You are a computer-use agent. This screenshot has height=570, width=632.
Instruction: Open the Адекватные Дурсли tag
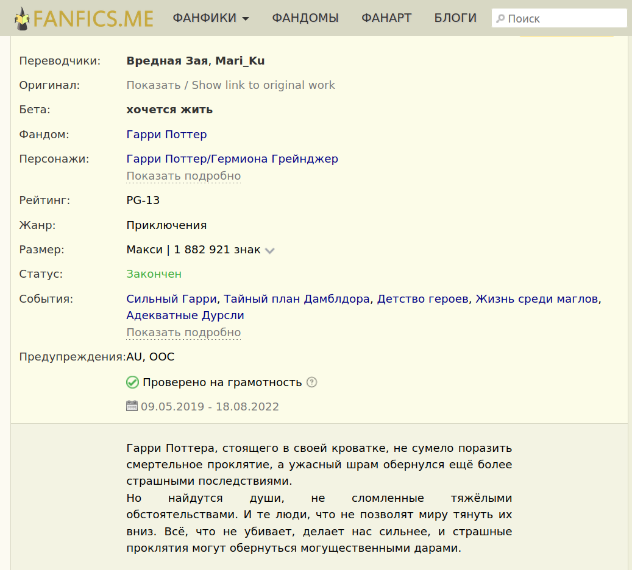[185, 315]
